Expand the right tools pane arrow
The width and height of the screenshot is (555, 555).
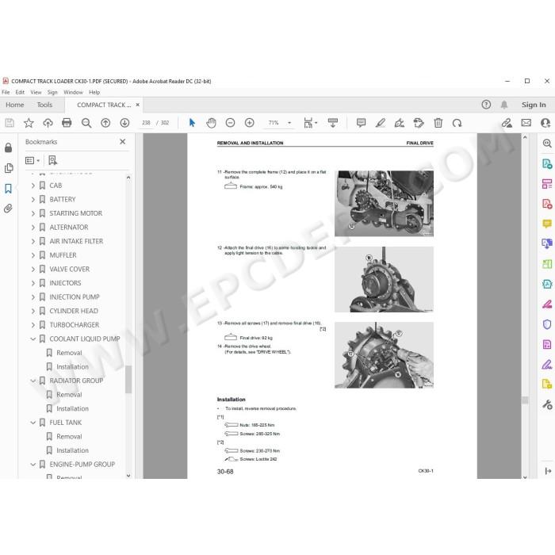(x=549, y=471)
